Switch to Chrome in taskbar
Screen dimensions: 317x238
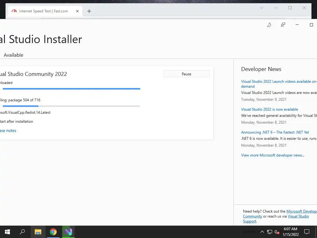pos(53,232)
